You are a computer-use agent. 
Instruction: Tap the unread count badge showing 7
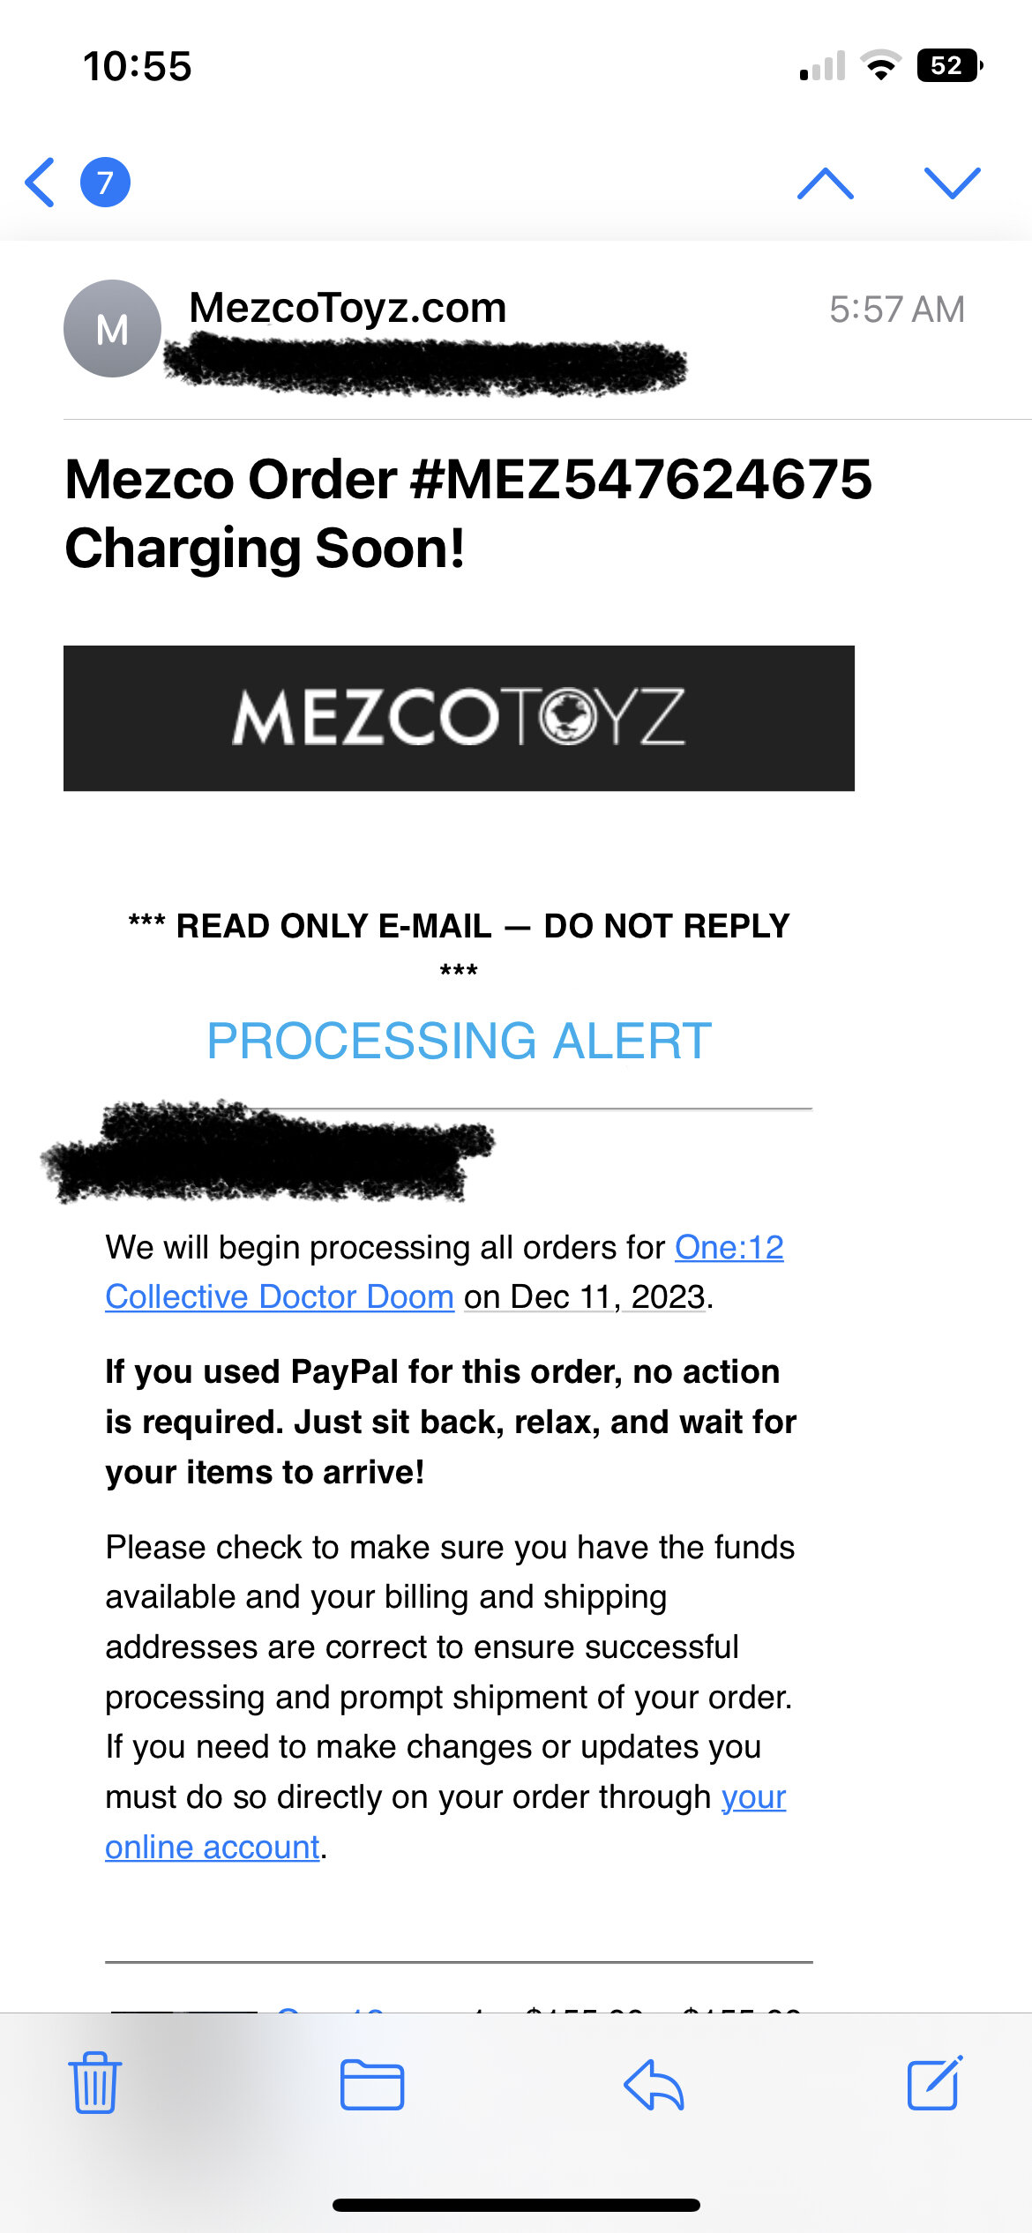click(105, 183)
